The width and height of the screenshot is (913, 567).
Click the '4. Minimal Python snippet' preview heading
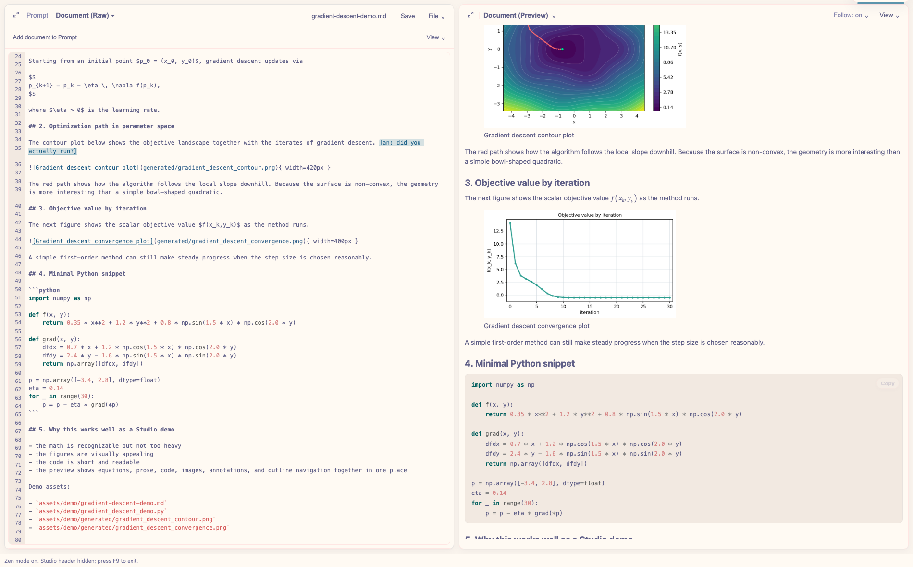click(519, 363)
